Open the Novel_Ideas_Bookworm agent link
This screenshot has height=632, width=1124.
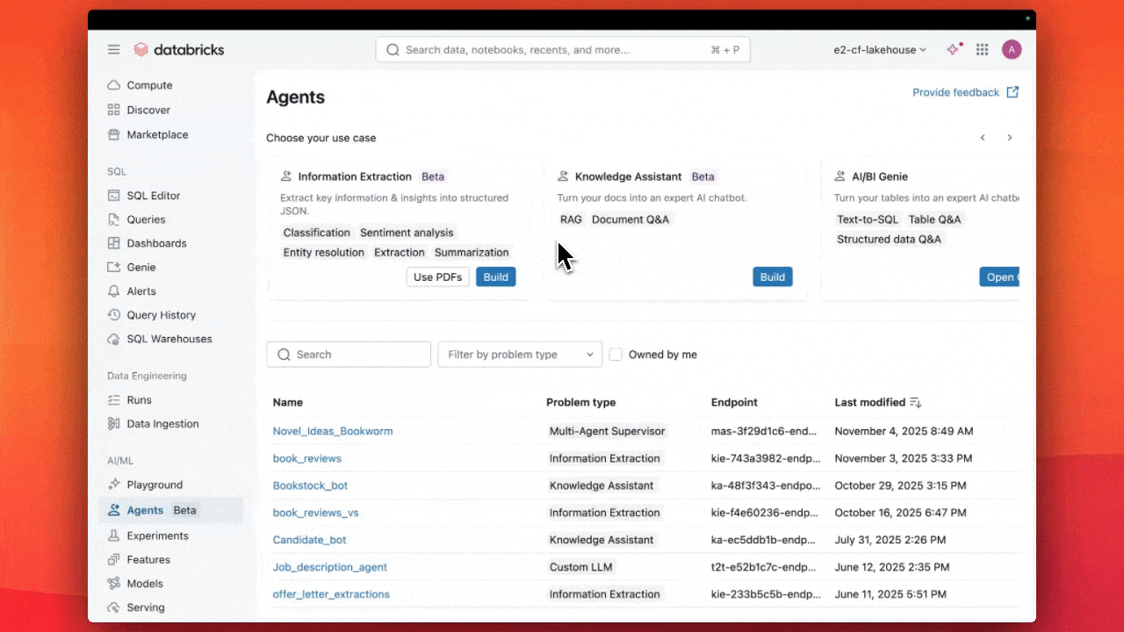(333, 431)
